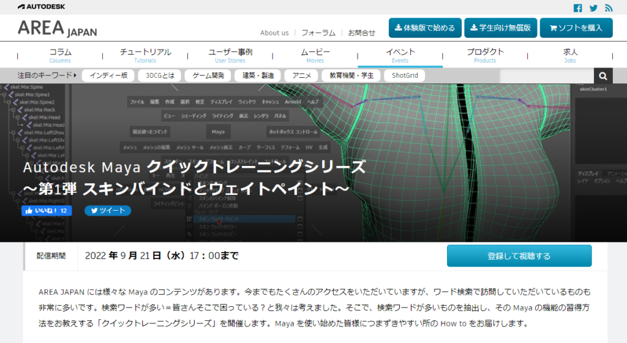Click the site search input field

(x=547, y=75)
